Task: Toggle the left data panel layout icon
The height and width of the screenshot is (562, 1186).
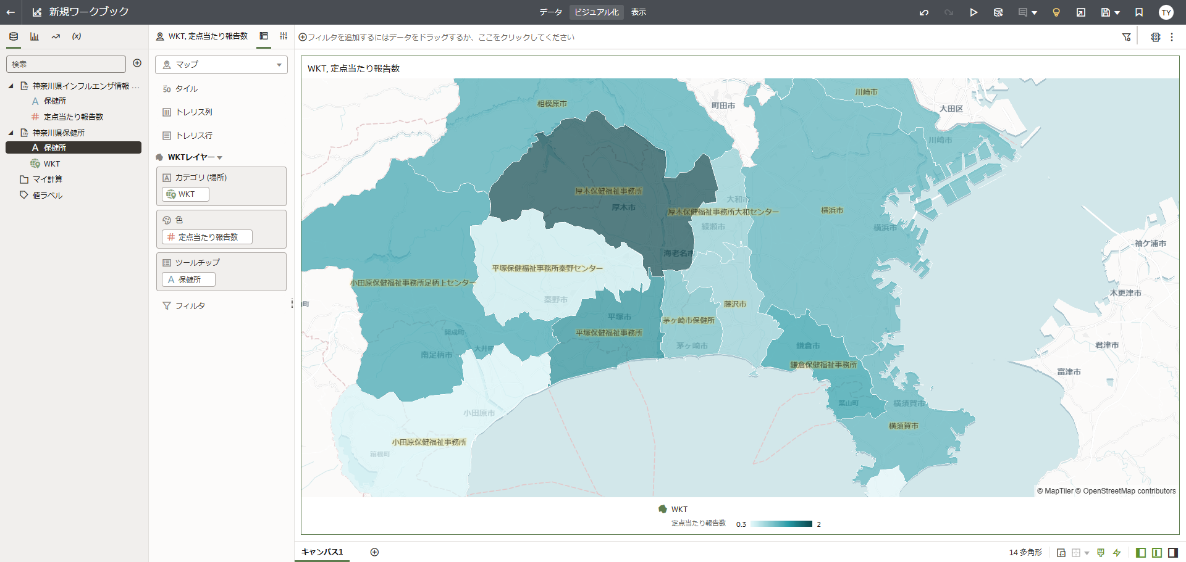Action: (x=1141, y=553)
